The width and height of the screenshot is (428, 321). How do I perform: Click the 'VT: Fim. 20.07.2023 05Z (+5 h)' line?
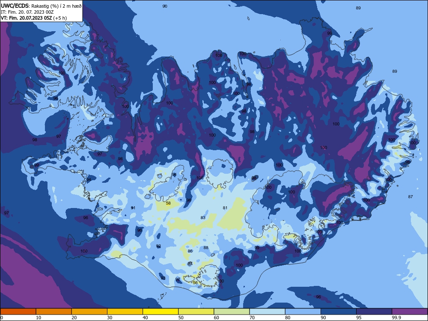(x=34, y=18)
